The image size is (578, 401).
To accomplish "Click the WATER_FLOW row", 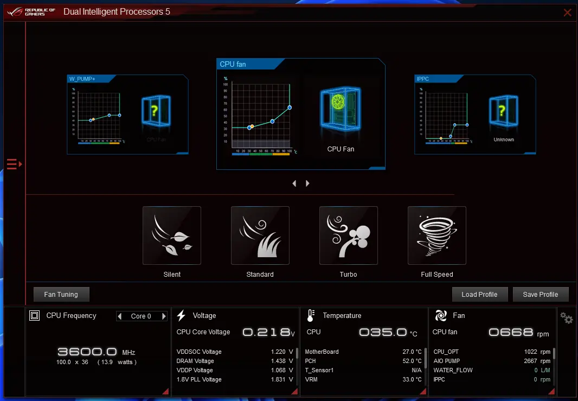I will coord(492,370).
